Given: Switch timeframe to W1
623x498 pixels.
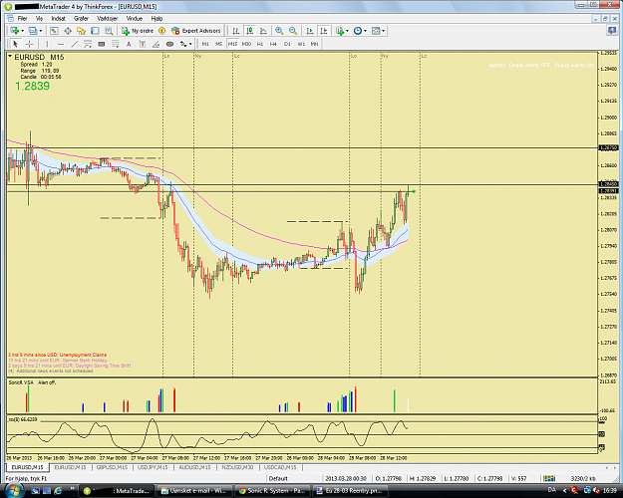Looking at the screenshot, I should [x=301, y=44].
